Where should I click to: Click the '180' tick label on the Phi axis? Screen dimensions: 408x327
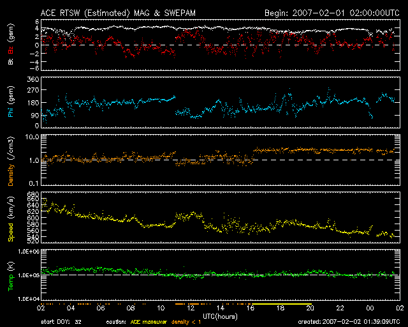[33, 103]
